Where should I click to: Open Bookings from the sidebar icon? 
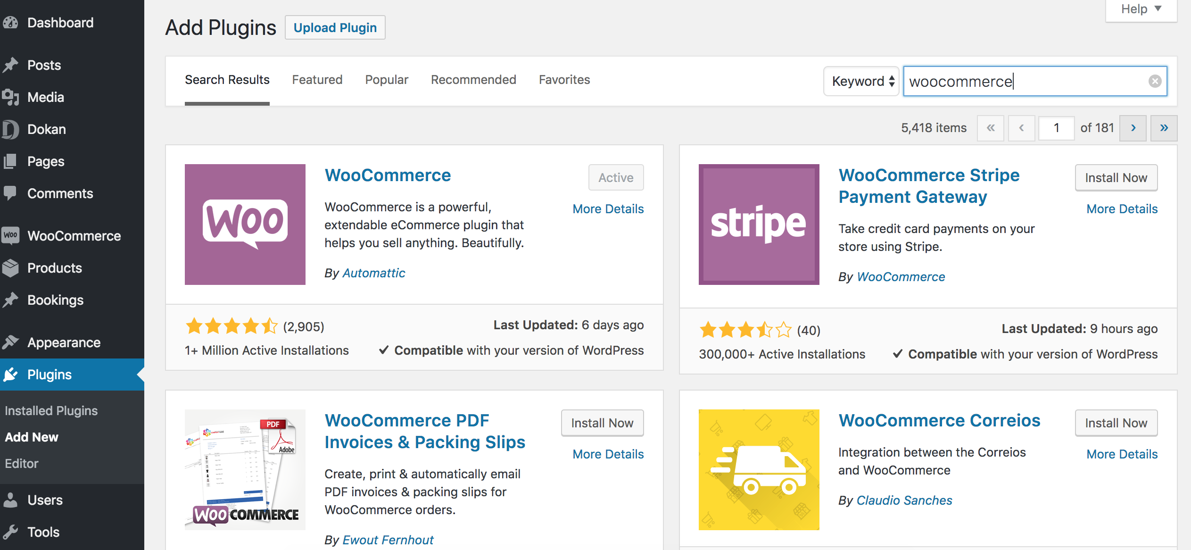(x=11, y=300)
